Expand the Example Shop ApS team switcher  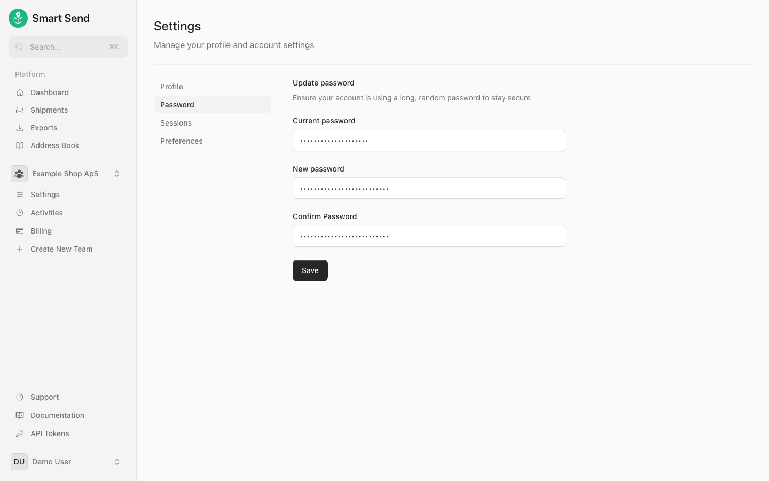coord(117,173)
